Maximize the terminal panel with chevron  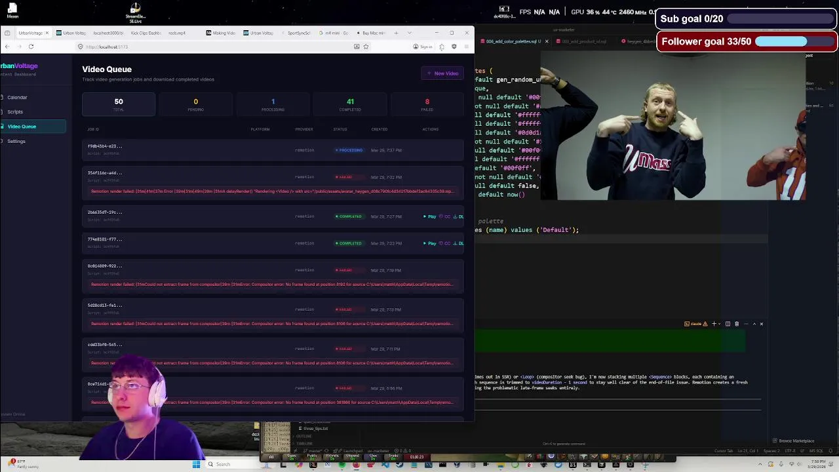[754, 324]
